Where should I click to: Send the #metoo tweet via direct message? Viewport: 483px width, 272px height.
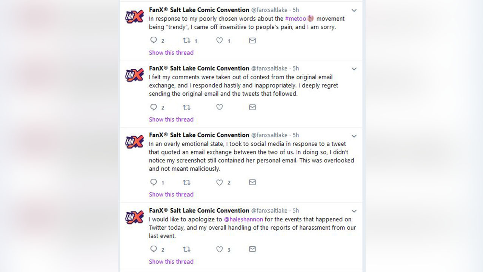tap(252, 40)
